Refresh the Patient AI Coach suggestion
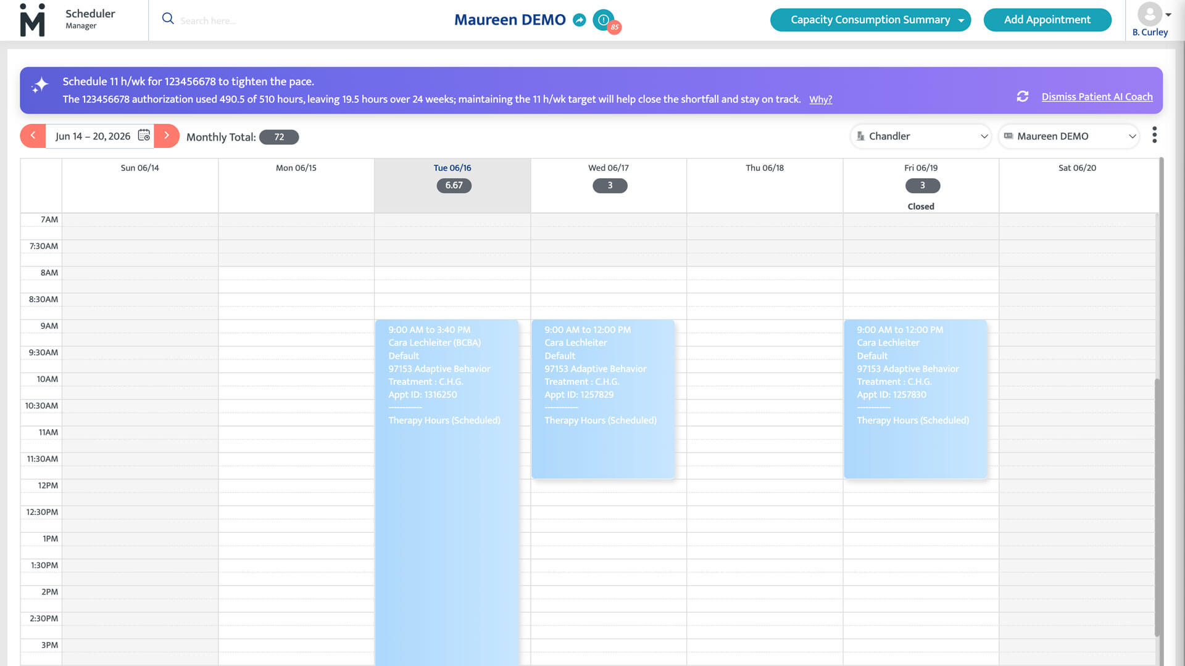The width and height of the screenshot is (1185, 666). click(x=1023, y=96)
